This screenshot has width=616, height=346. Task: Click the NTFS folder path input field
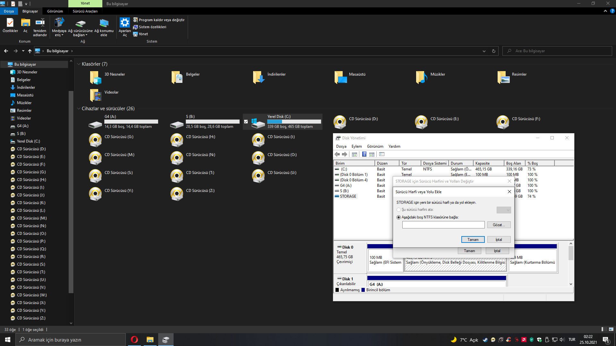coord(443,225)
